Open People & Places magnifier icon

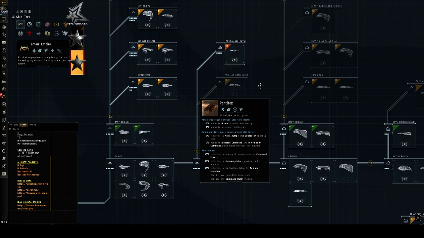4,35
